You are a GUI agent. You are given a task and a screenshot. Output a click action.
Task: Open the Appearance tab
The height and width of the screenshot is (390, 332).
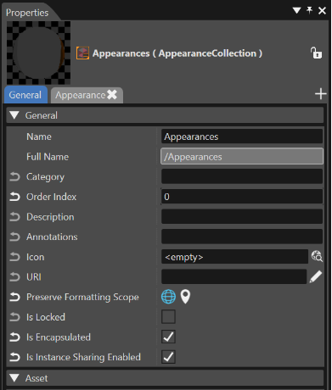coord(80,95)
